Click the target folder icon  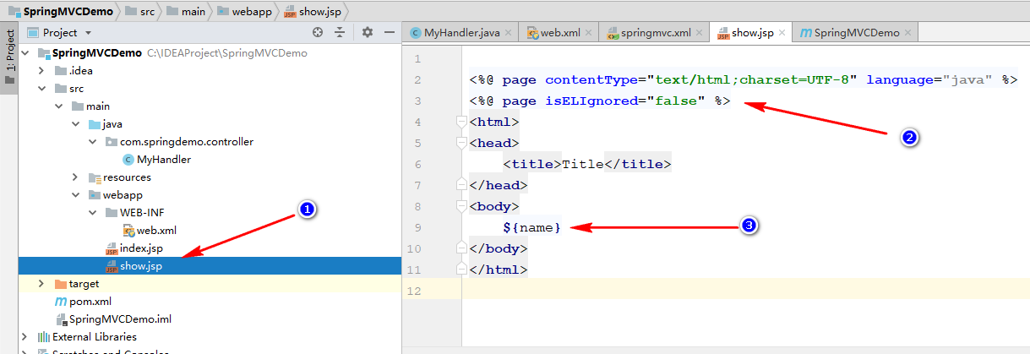(x=60, y=283)
